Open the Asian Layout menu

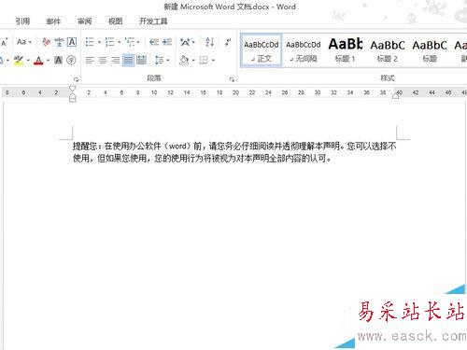click(188, 42)
